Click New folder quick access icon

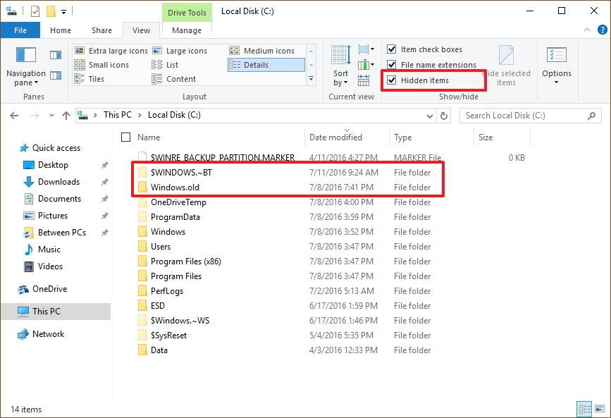tap(51, 11)
